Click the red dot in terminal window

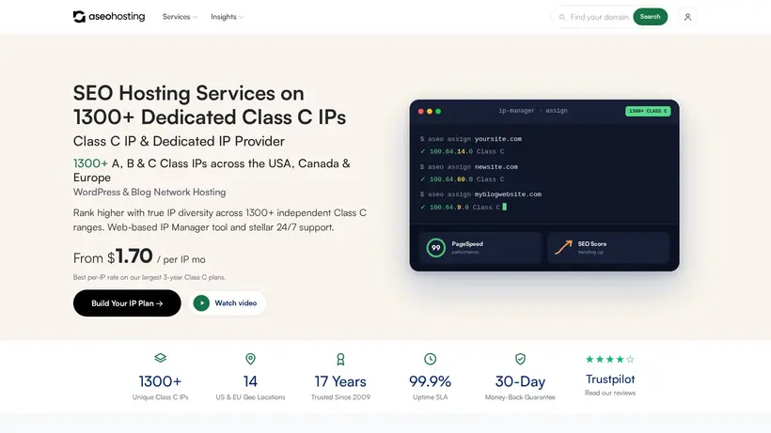(421, 112)
